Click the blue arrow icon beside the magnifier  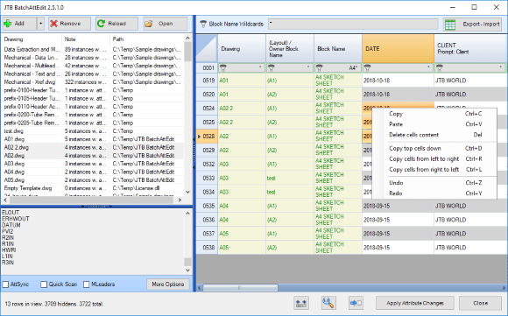coord(356,303)
